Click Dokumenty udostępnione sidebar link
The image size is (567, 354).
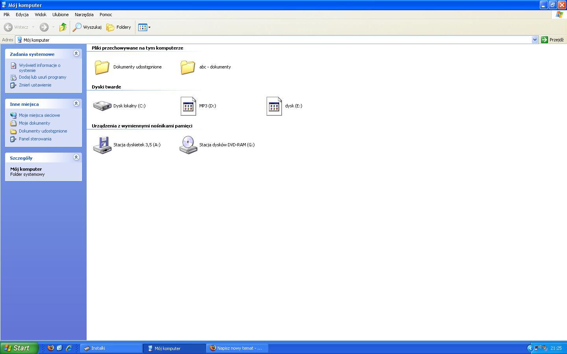(43, 131)
